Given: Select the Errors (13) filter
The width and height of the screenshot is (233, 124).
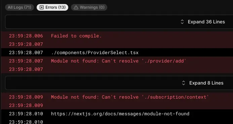Looking at the screenshot, I should (52, 7).
